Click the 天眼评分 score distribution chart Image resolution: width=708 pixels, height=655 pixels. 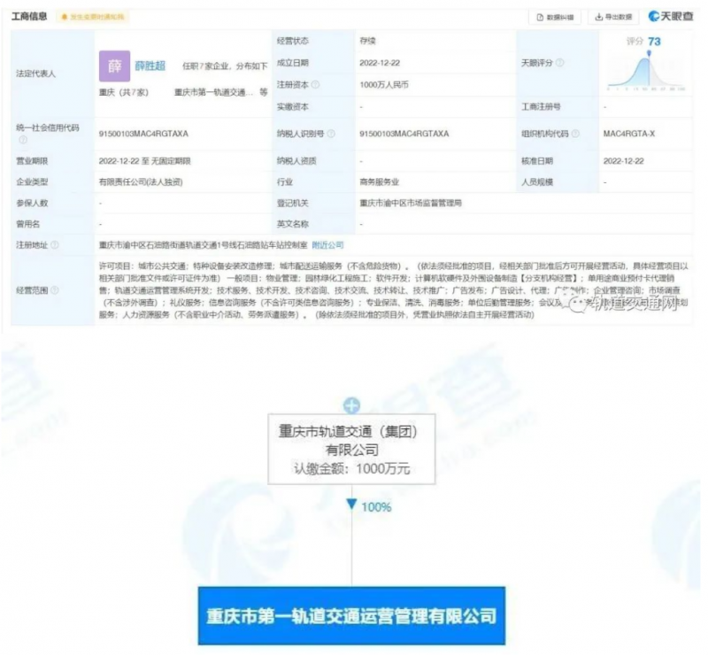(x=647, y=70)
